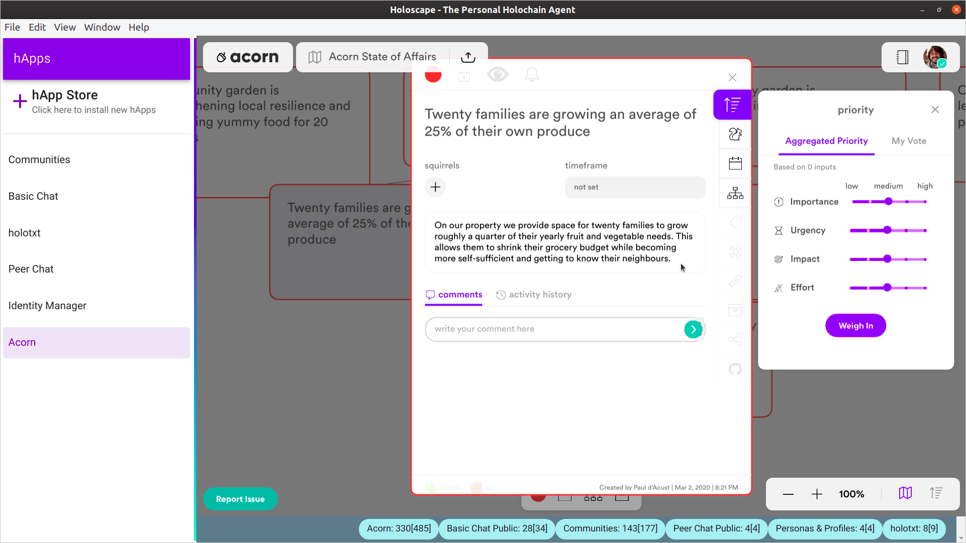966x543 pixels.
Task: Open the File menu
Action: click(x=12, y=27)
